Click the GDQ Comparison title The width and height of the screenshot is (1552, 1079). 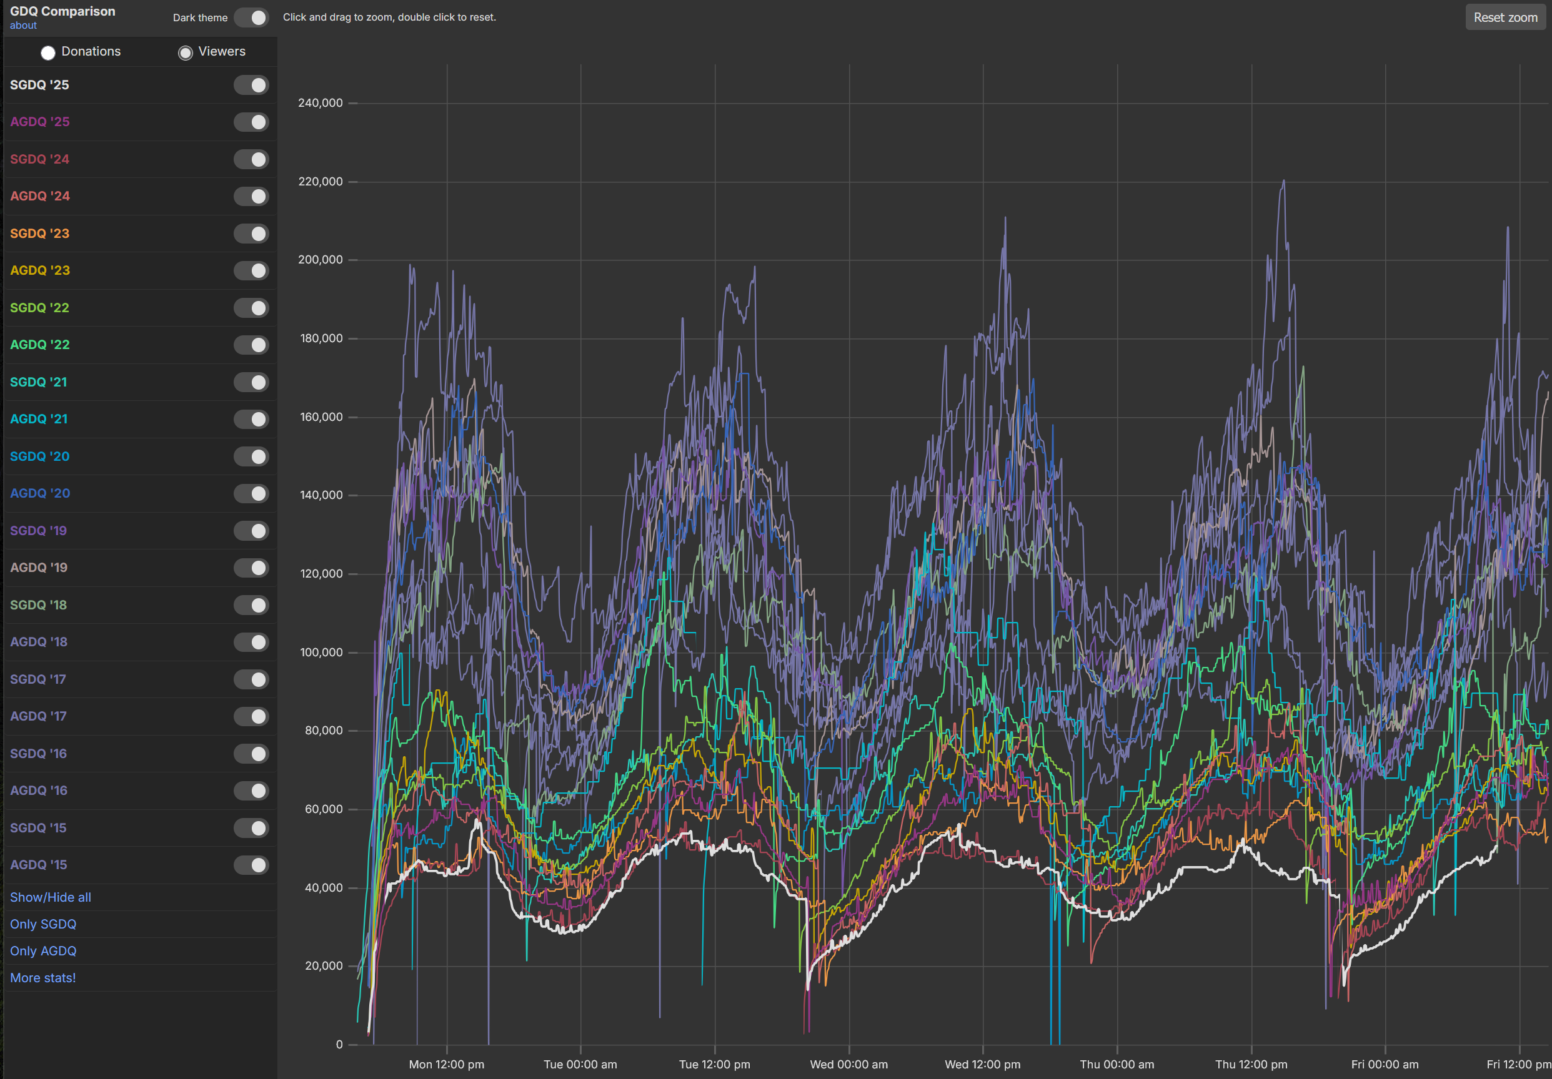tap(63, 11)
